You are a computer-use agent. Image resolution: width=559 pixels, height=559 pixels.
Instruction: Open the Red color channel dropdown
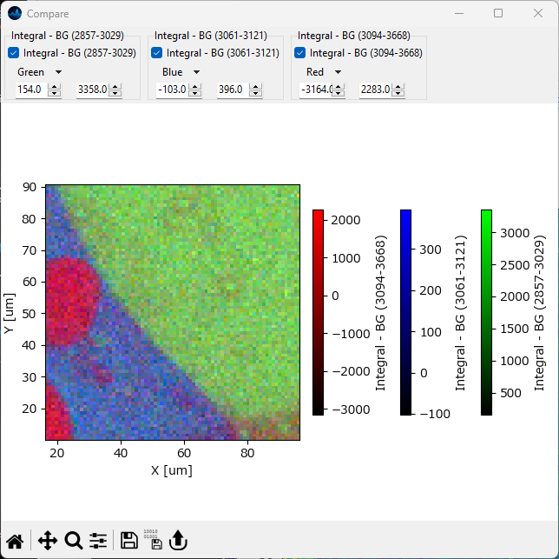point(324,72)
